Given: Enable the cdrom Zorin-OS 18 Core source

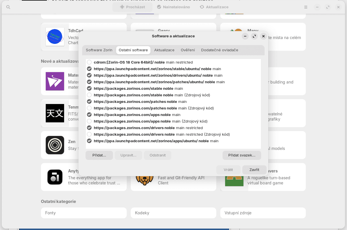Looking at the screenshot, I should click(89, 62).
